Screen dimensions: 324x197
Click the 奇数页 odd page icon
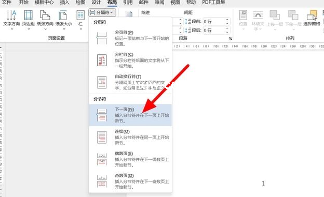click(102, 181)
